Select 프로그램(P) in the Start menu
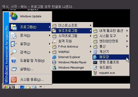 (30, 27)
